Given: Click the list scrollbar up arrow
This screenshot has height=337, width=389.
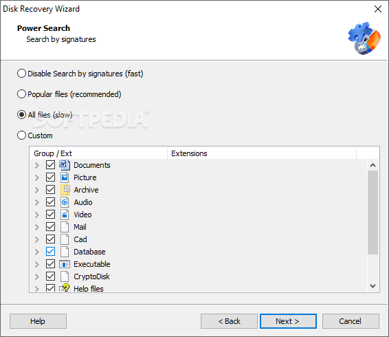Looking at the screenshot, I should [x=373, y=165].
